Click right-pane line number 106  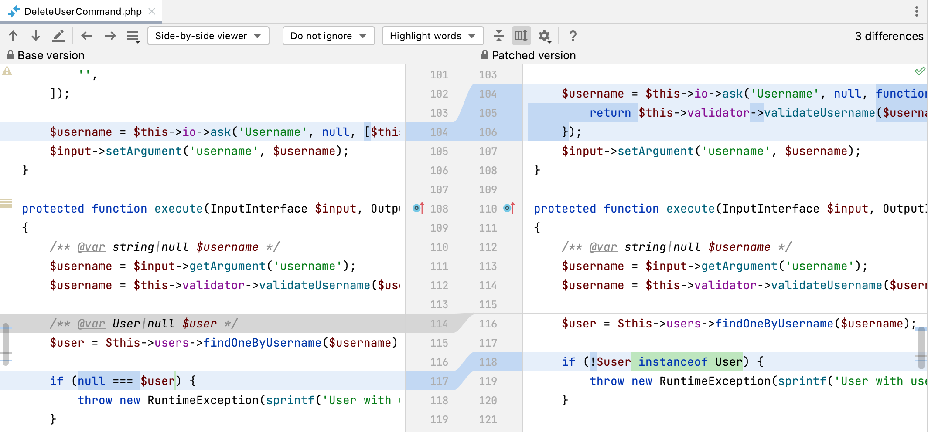pyautogui.click(x=488, y=132)
